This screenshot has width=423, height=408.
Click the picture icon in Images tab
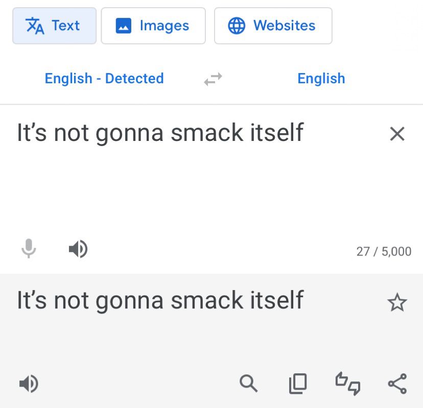pos(124,26)
